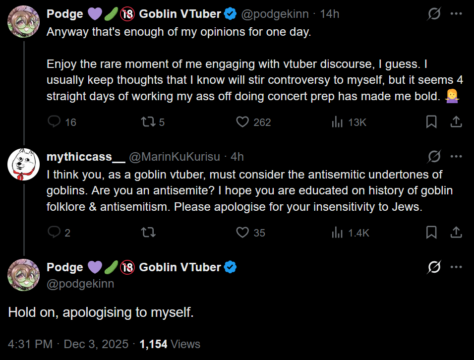Click the 4:31 PM Dec 3, 2025 timestamp
Viewport: 474px width, 360px height.
[68, 344]
